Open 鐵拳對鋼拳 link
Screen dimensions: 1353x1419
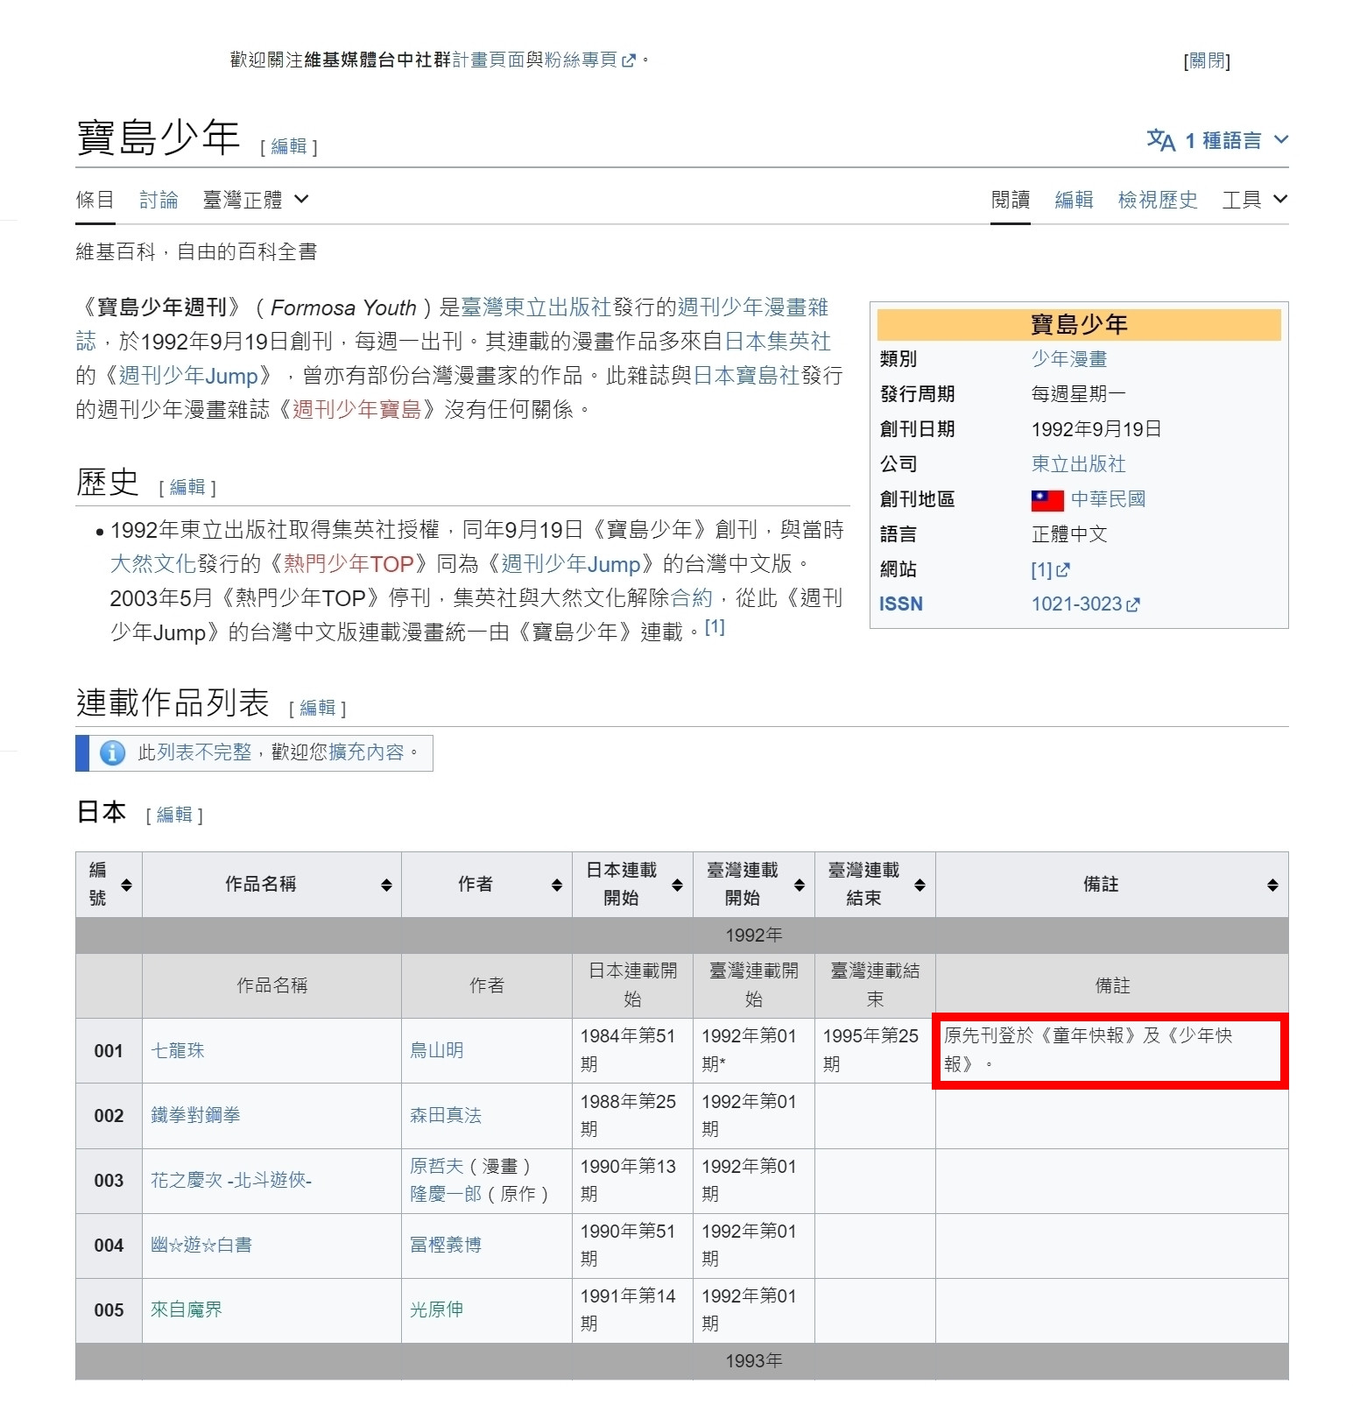click(195, 1115)
